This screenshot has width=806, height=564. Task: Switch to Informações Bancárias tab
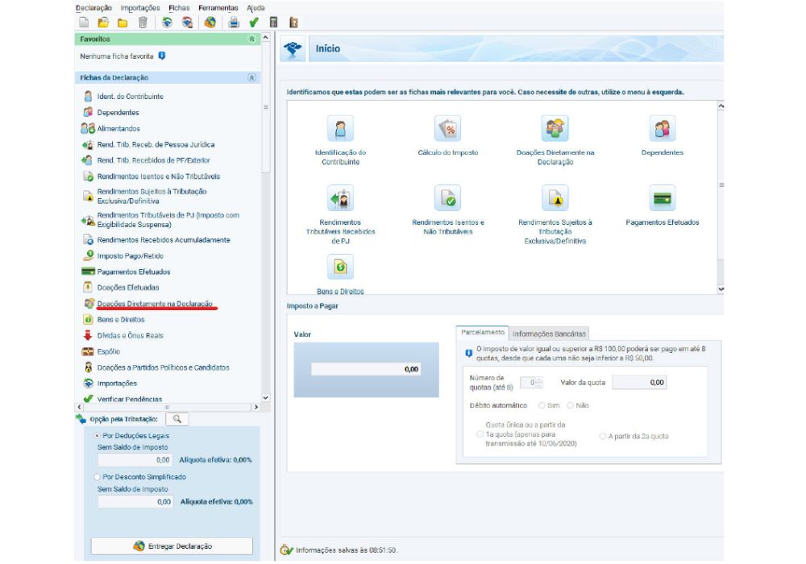[550, 334]
